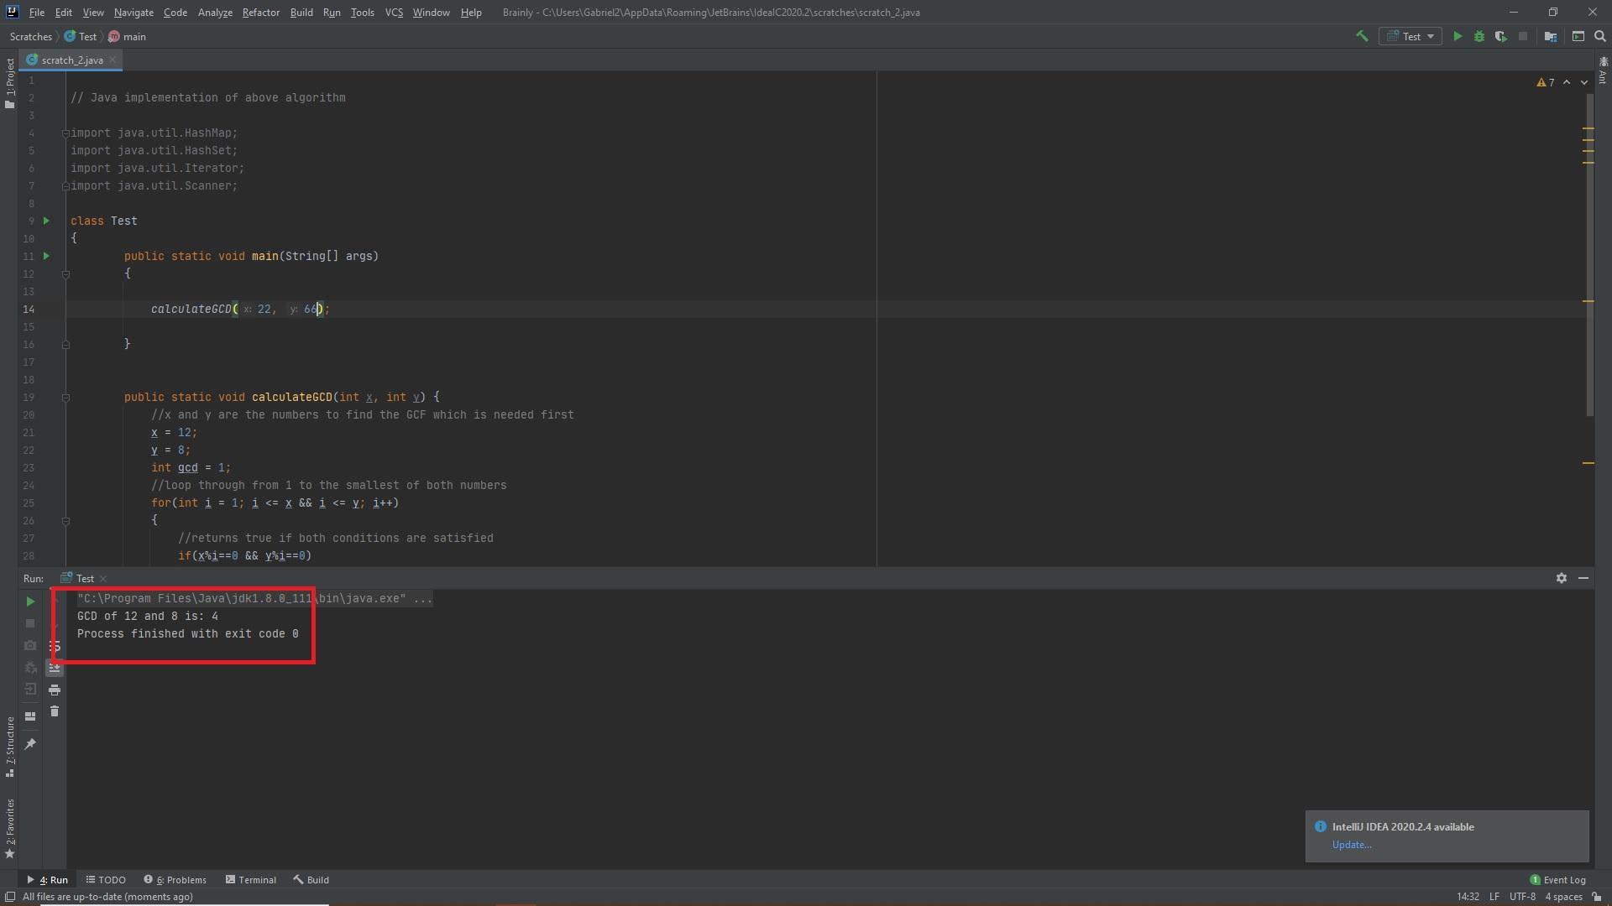Collapse the import statements fold marker
This screenshot has width=1612, height=906.
coord(65,133)
